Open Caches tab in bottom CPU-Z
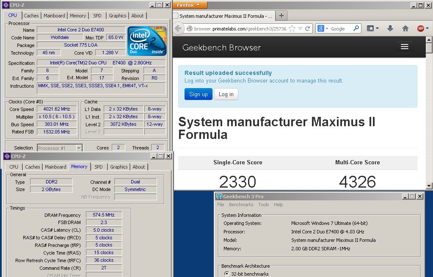433x277 pixels. tap(32, 167)
